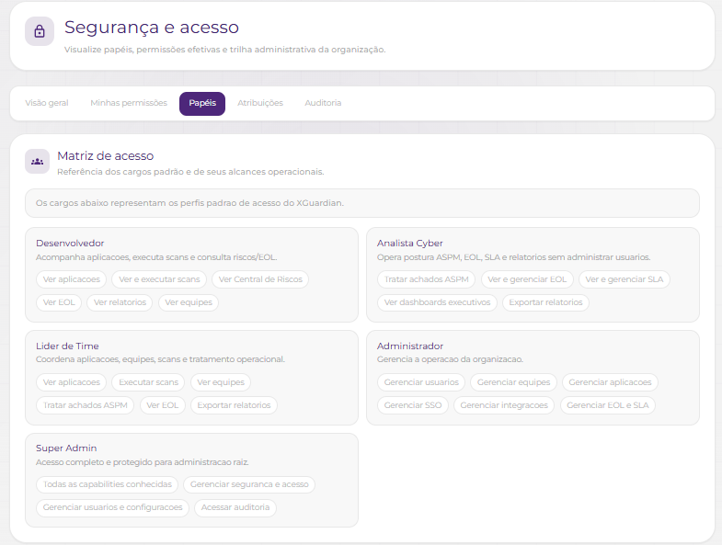
Task: Click the Desenvolvedor role title
Action: (70, 243)
